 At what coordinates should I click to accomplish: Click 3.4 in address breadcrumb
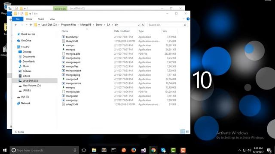point(109,25)
